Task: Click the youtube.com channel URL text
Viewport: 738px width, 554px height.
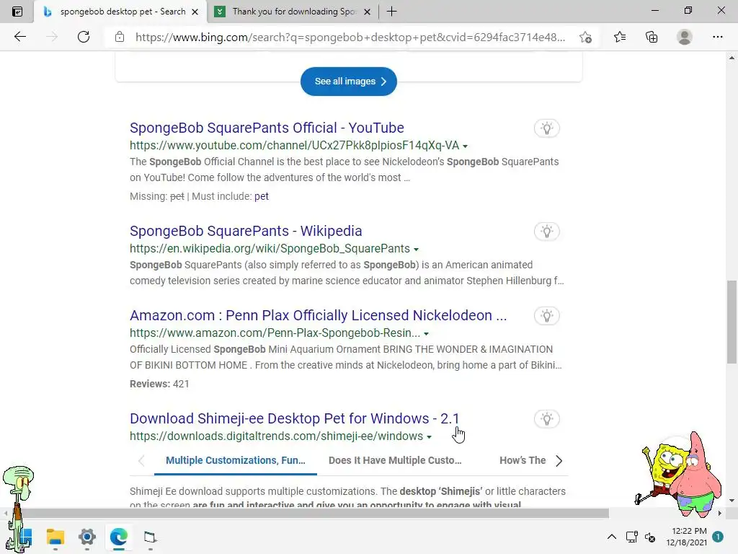Action: pos(294,146)
